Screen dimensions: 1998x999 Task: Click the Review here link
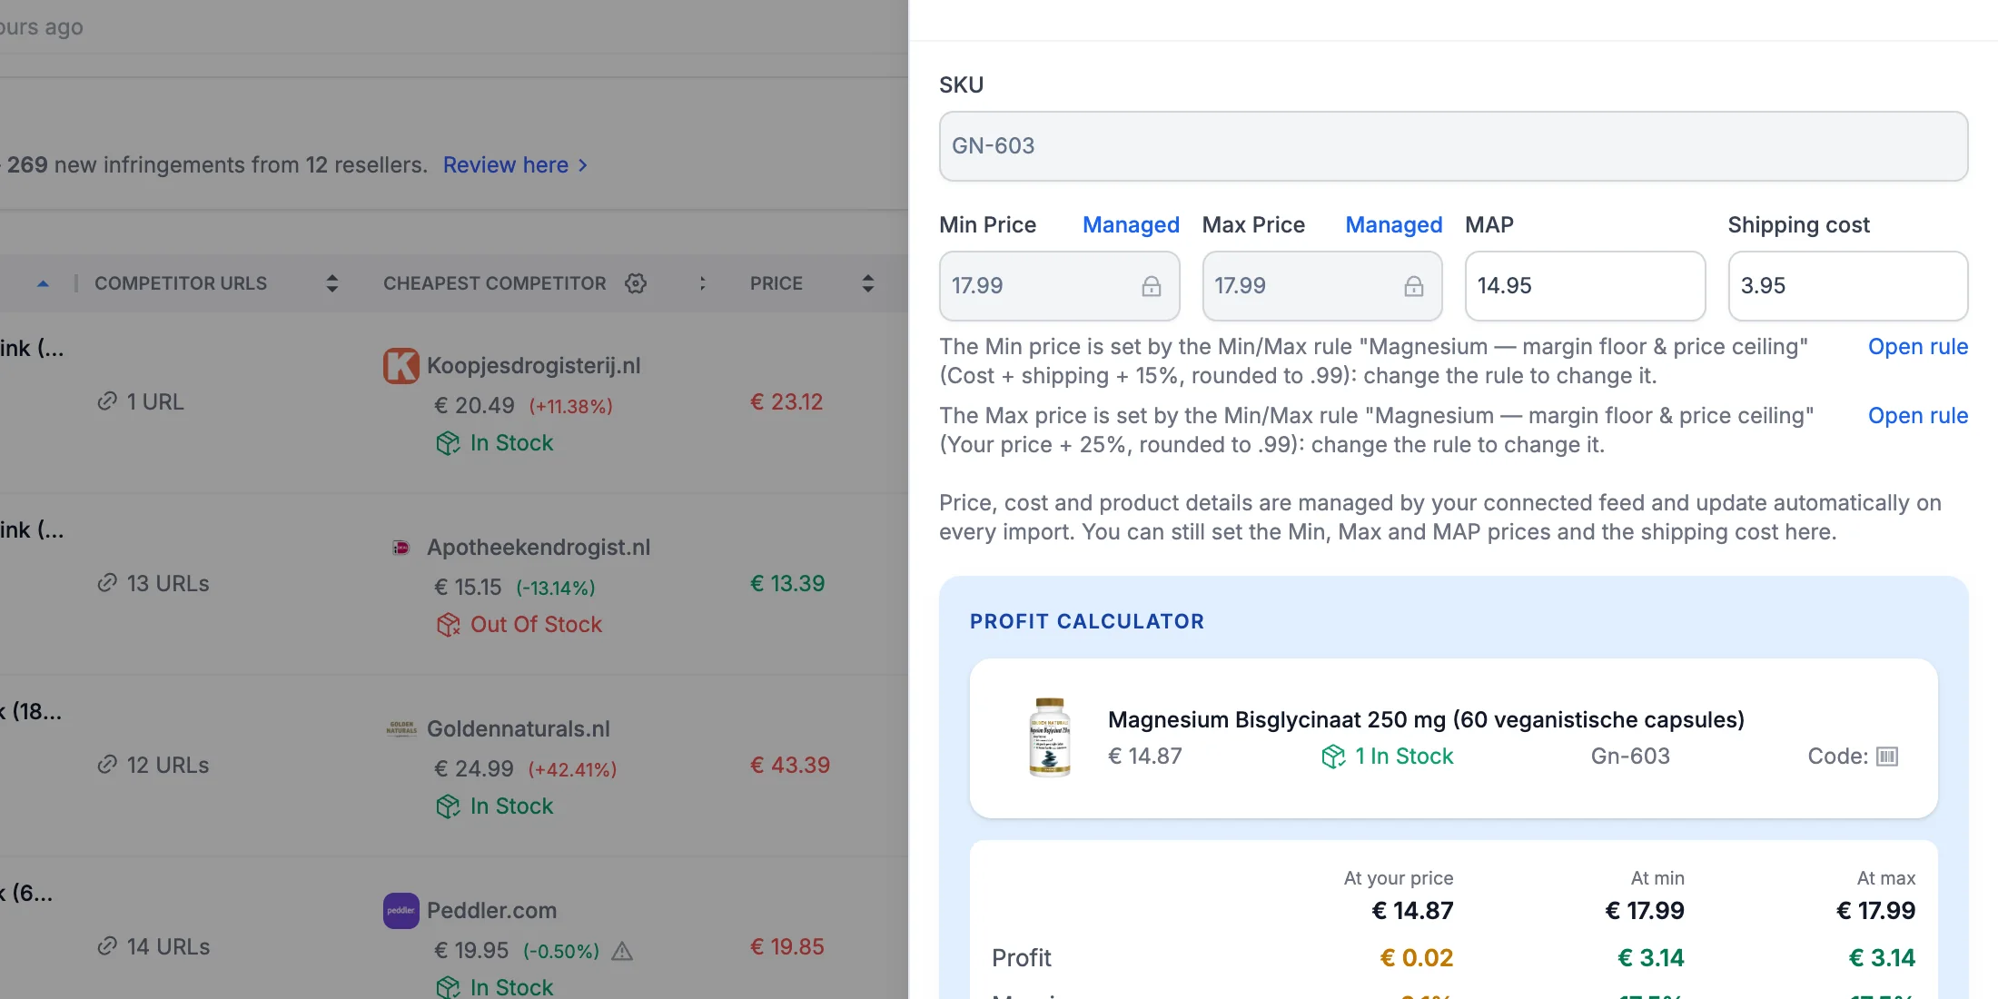pos(515,165)
